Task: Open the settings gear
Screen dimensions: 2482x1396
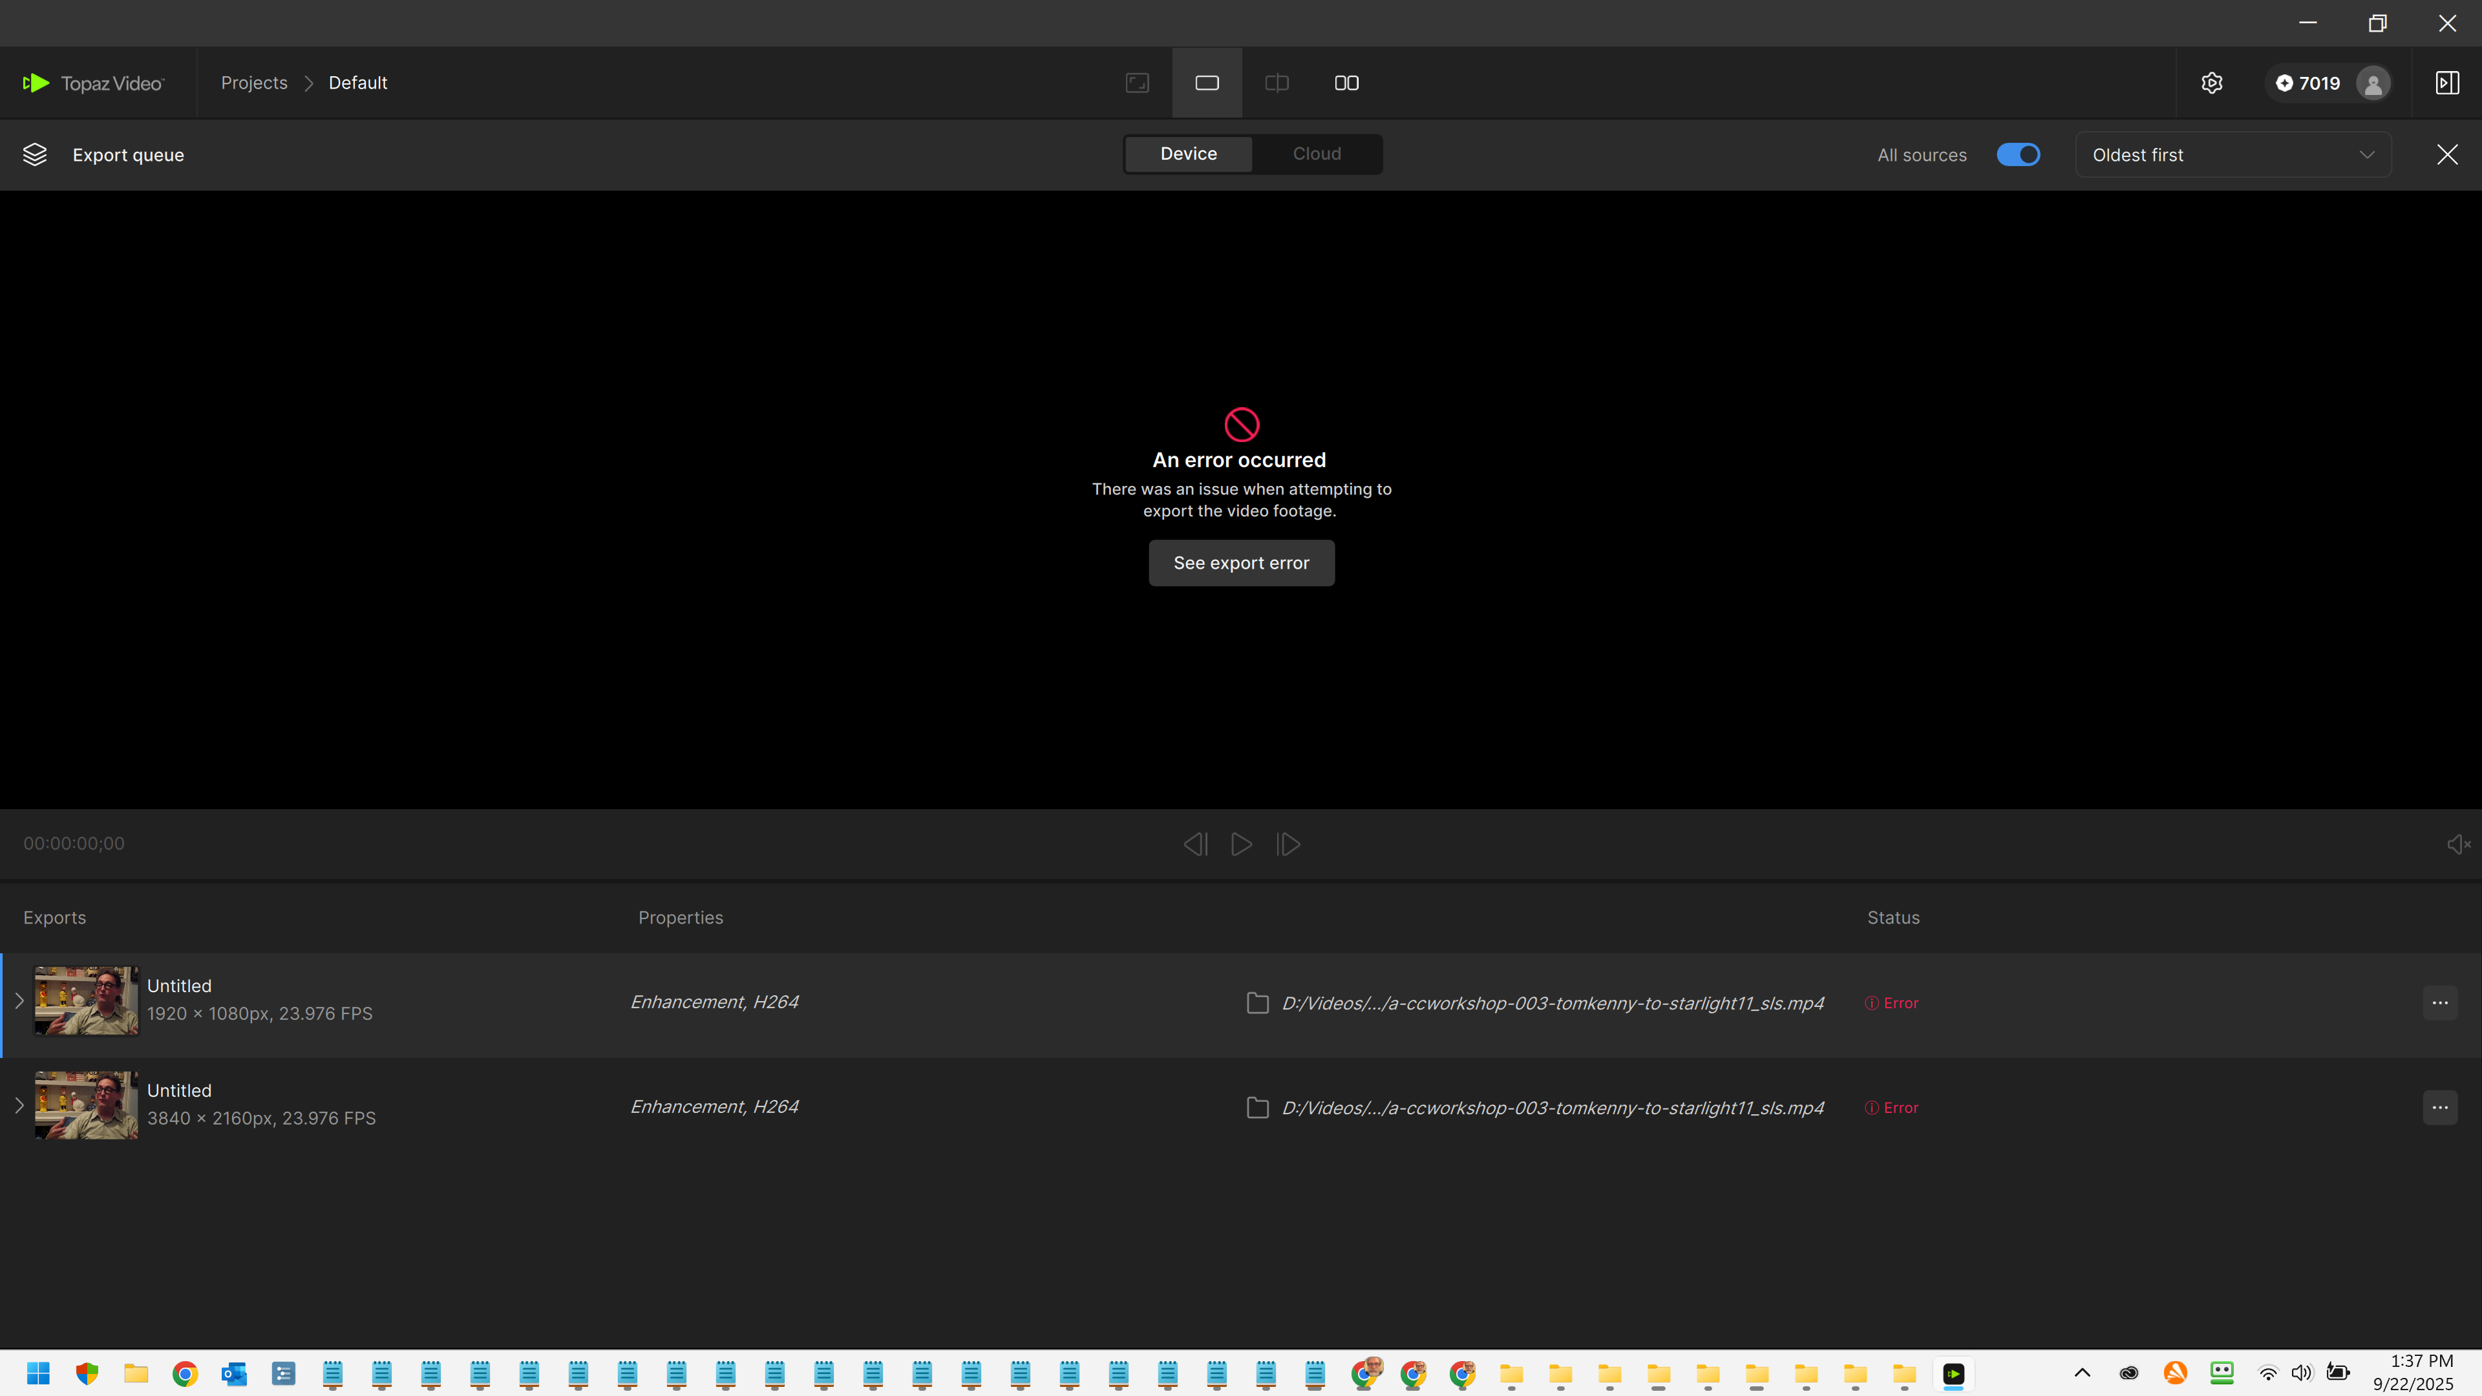Action: 2211,83
